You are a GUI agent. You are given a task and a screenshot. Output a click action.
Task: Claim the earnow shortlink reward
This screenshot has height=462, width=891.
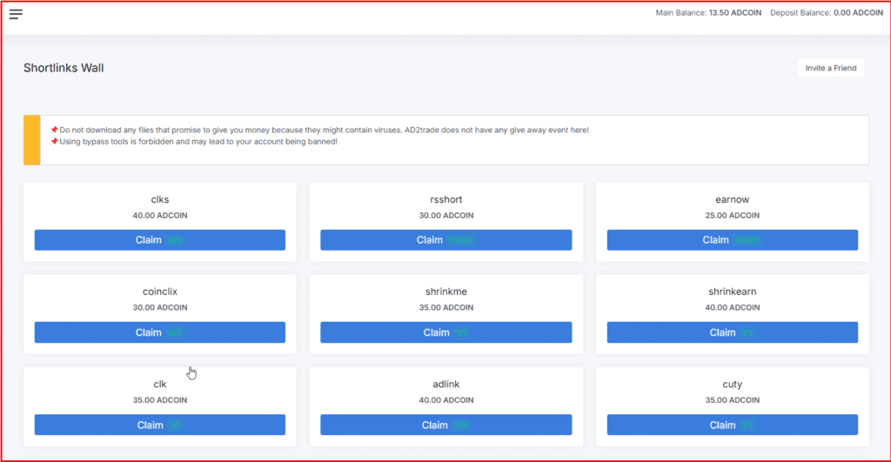[732, 240]
